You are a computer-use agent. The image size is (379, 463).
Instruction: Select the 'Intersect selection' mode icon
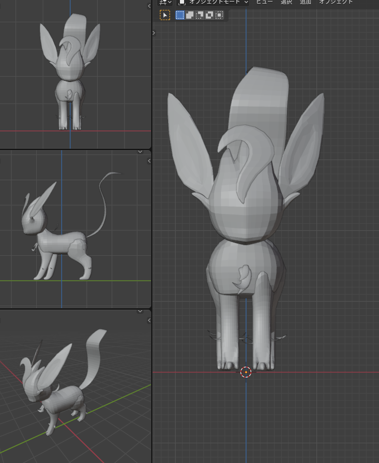pos(219,15)
